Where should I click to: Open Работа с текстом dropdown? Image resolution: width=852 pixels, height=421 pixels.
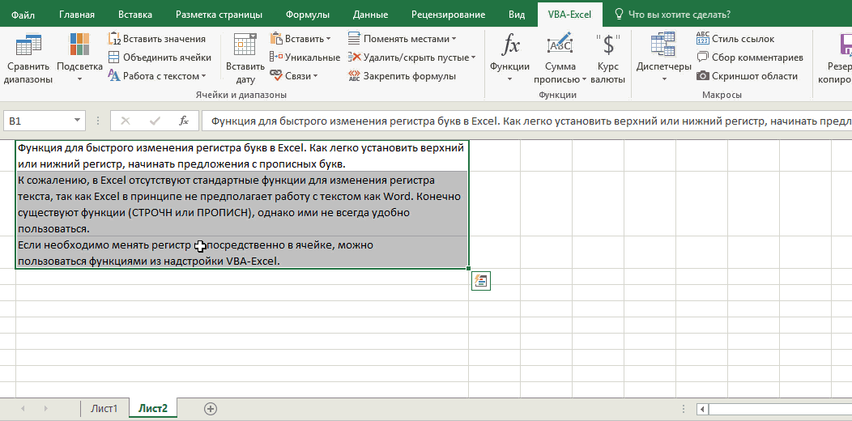pos(157,76)
